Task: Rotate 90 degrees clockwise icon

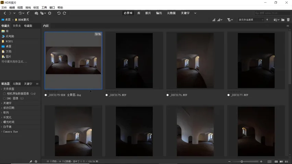Action: coord(64,13)
